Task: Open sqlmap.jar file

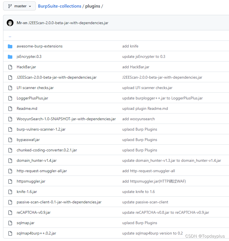Action: click(25, 223)
